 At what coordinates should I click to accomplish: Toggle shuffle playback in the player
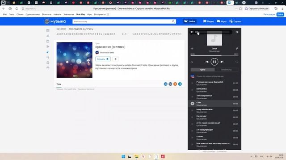[x=192, y=62]
